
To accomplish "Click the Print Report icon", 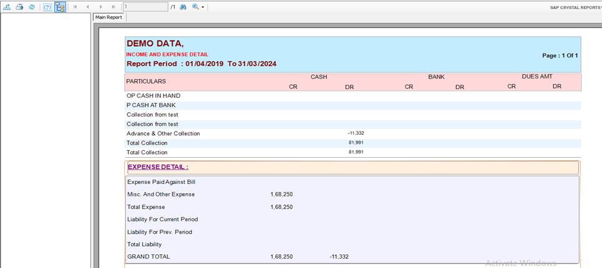I will 19,7.
